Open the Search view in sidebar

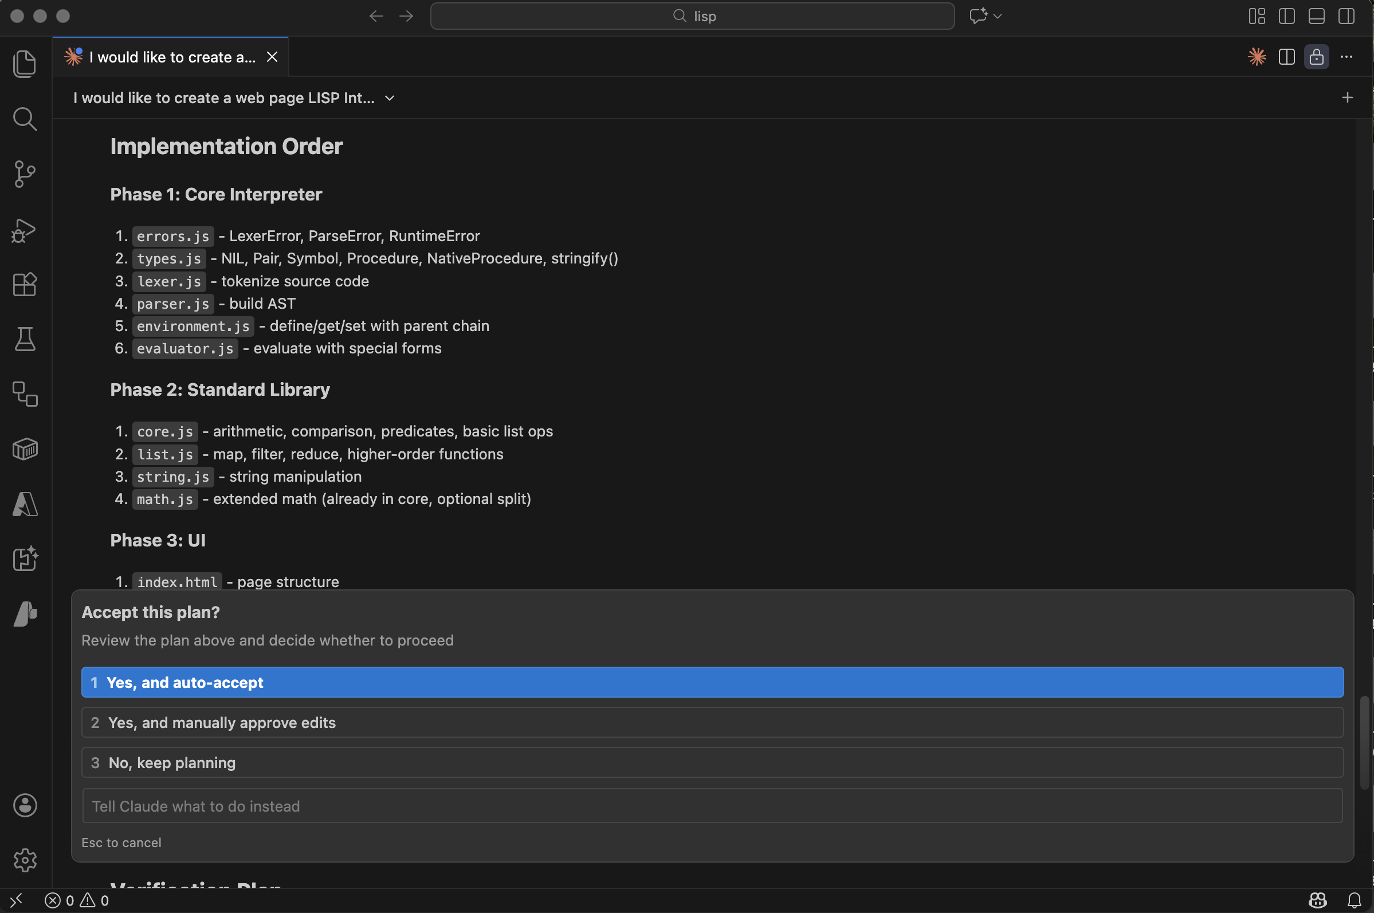25,119
